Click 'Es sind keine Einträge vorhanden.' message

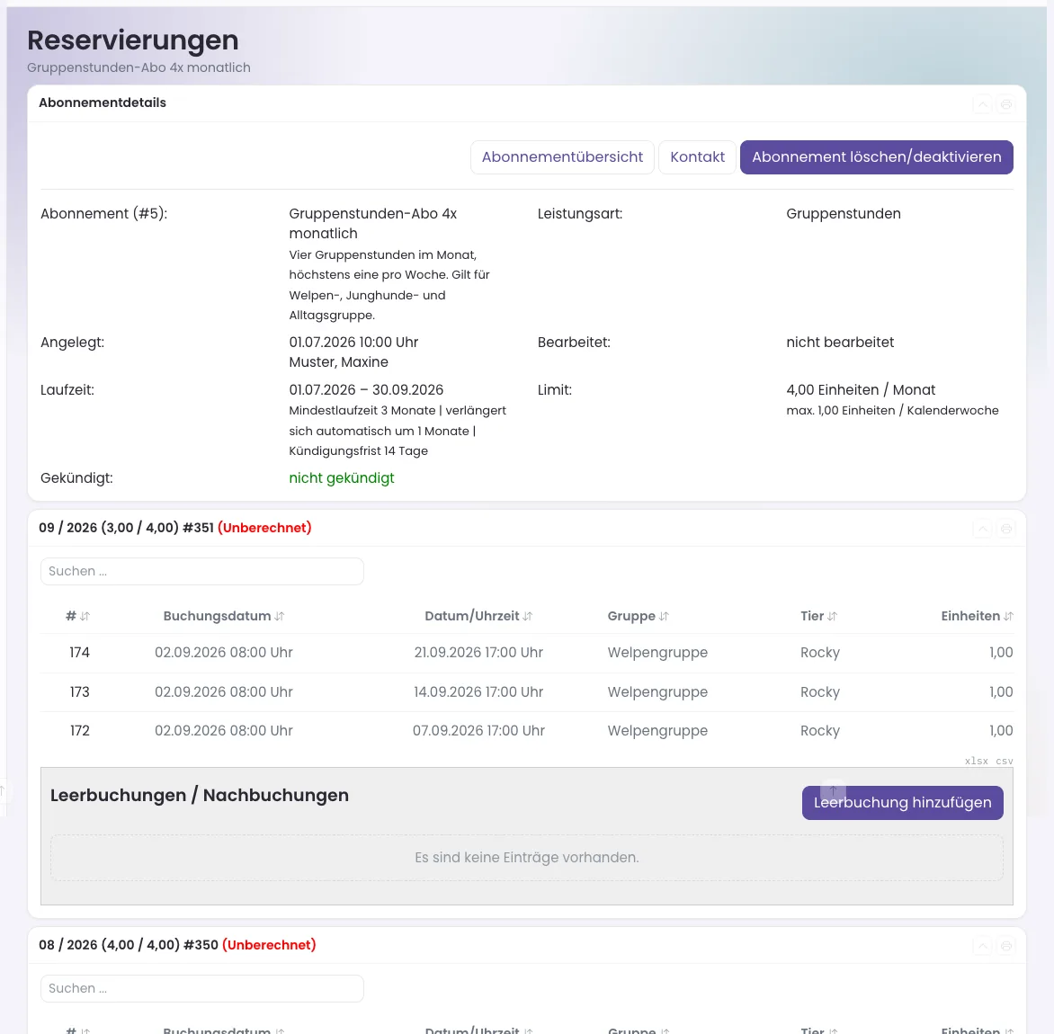coord(527,858)
